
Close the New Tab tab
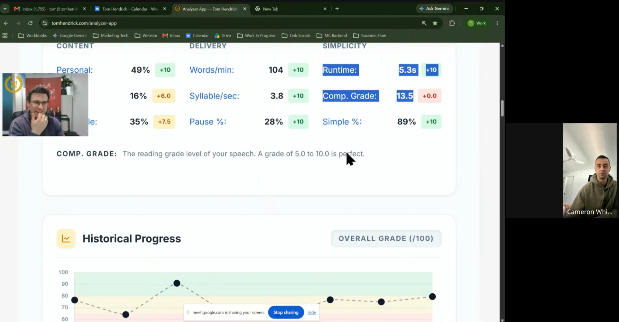click(325, 9)
